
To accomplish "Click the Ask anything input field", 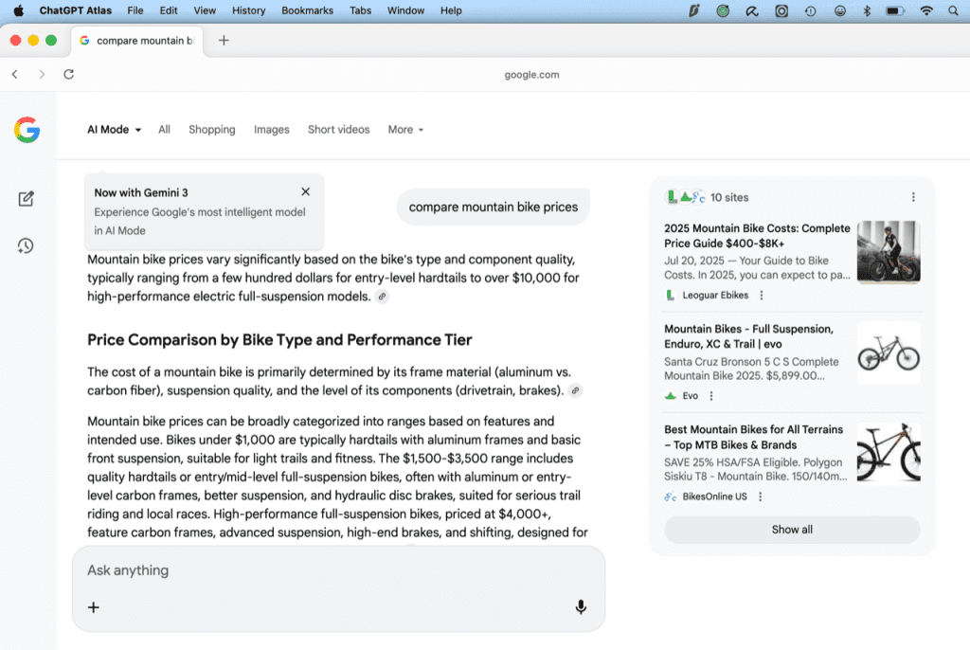I will [x=338, y=570].
